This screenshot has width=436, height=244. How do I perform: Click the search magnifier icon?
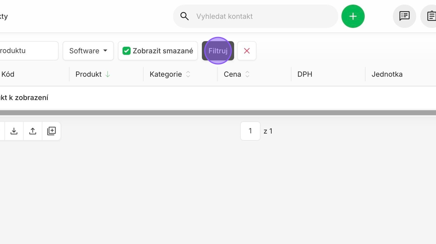(185, 16)
